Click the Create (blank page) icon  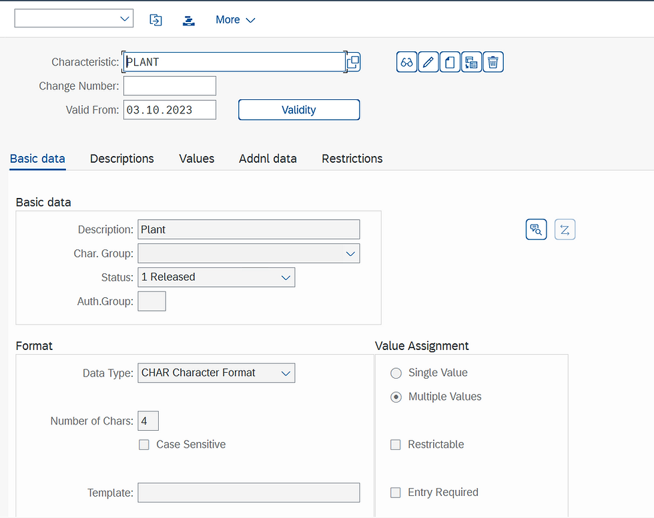(450, 62)
